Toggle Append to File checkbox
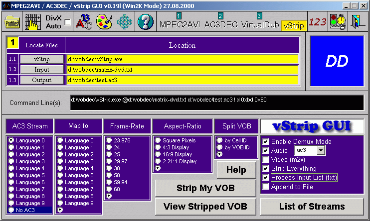The width and height of the screenshot is (370, 221). (x=266, y=187)
